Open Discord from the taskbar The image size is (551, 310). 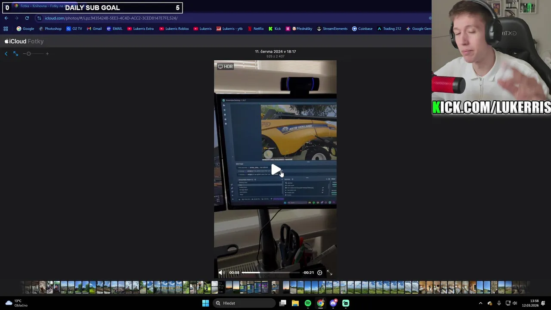(333, 303)
